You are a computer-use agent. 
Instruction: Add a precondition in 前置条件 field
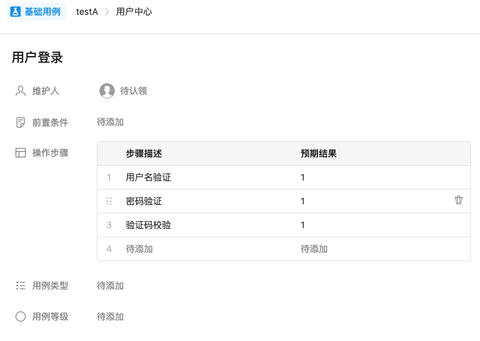(x=110, y=122)
